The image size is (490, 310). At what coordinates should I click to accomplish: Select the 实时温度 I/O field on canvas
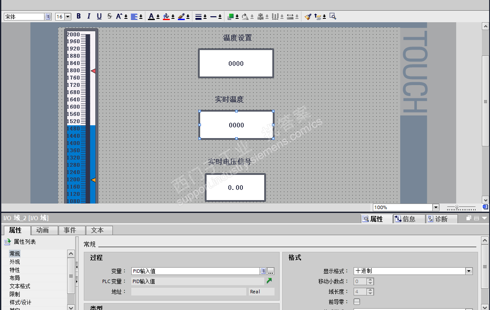(x=236, y=125)
